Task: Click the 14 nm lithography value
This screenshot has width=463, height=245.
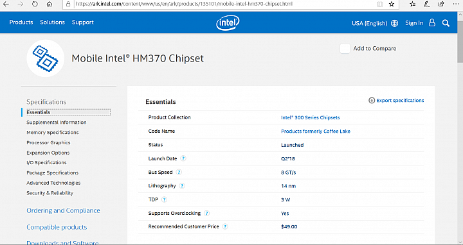Action: (x=288, y=186)
